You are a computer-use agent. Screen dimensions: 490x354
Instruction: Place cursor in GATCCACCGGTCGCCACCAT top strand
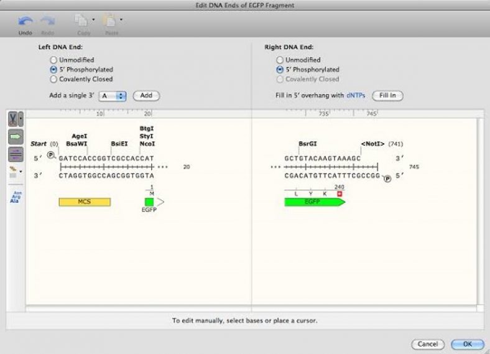tap(106, 158)
